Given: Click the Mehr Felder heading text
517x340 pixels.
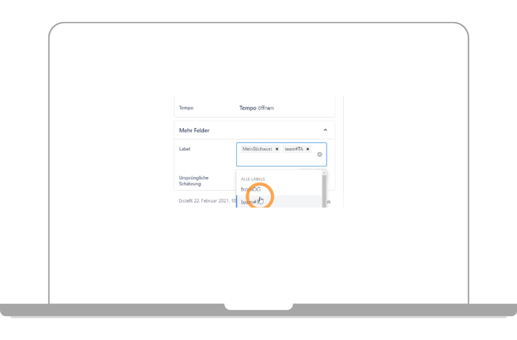Looking at the screenshot, I should click(194, 130).
